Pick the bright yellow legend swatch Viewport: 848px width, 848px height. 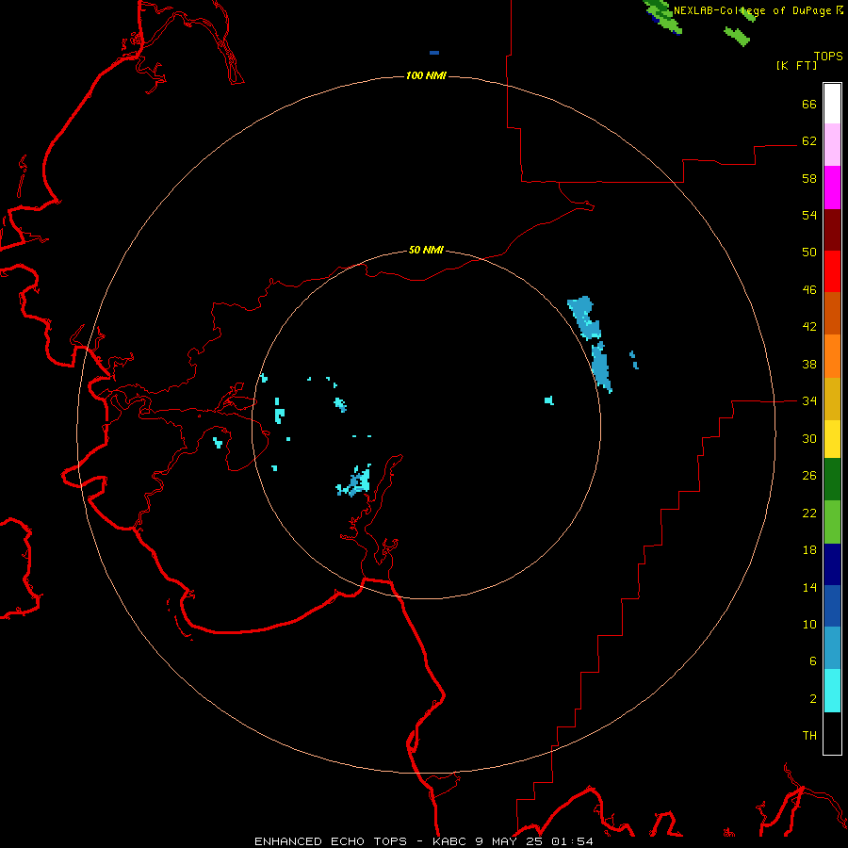click(832, 439)
